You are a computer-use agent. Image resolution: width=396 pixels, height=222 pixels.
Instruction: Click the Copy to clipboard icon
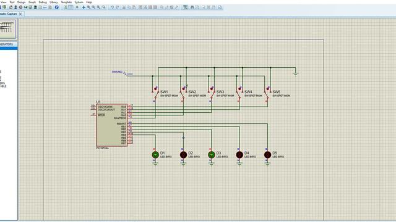129,7
